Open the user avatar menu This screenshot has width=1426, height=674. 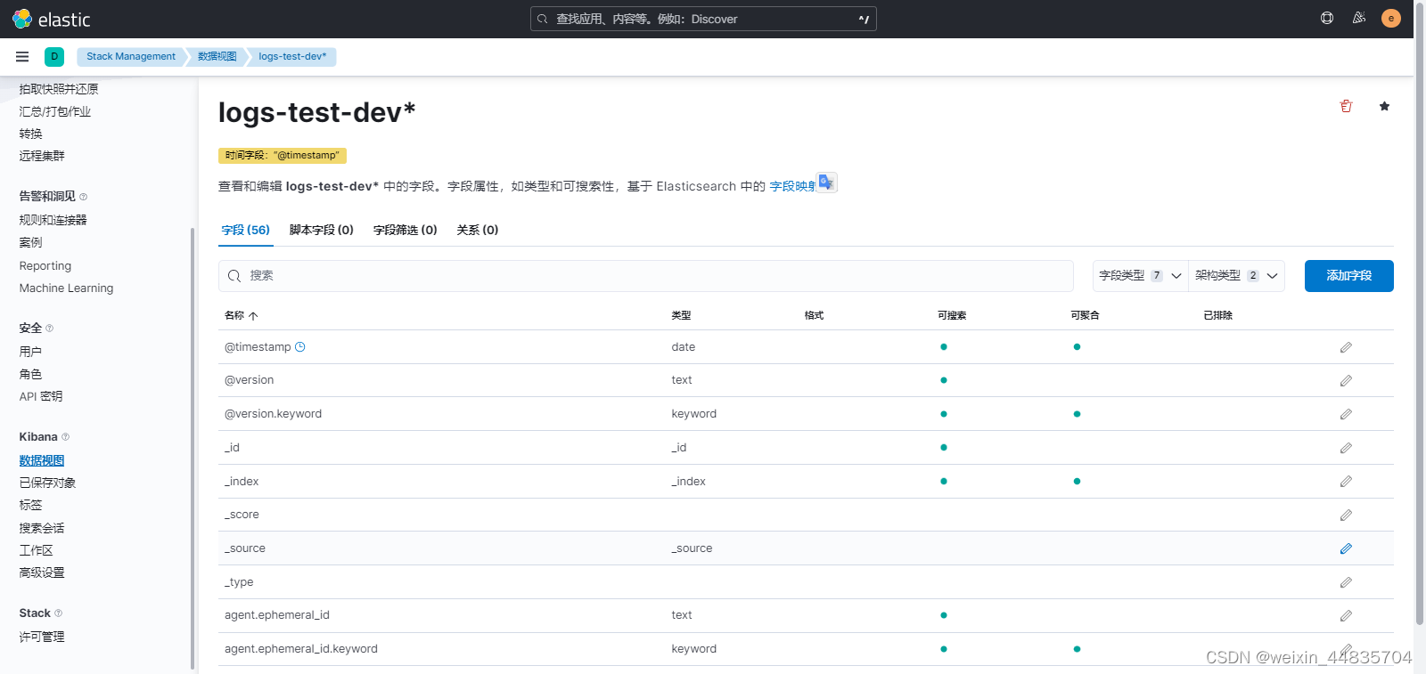tap(1391, 18)
